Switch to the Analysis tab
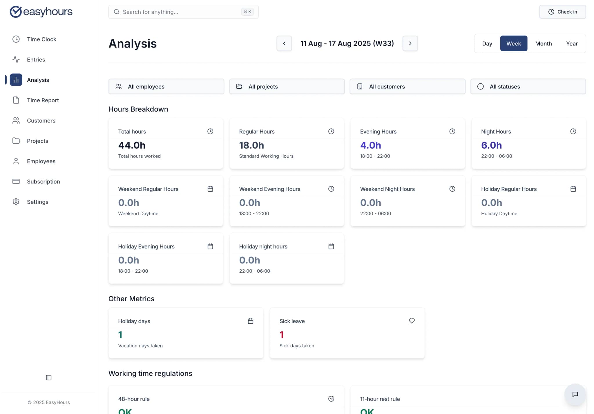Image resolution: width=594 pixels, height=414 pixels. click(38, 80)
